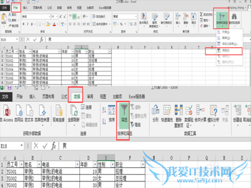This screenshot has height=188, width=251.
Task: Click the Increase Font Size icon
Action: [x=61, y=17]
